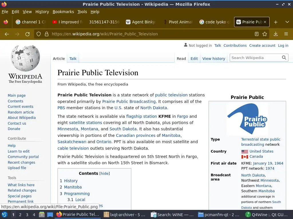Image resolution: width=293 pixels, height=219 pixels.
Task: Open a new tab with plus
Action: click(276, 22)
